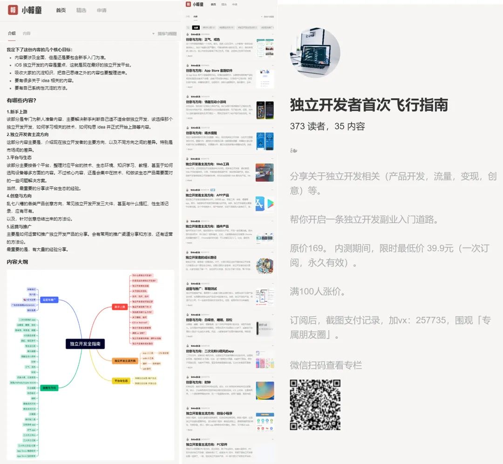The image size is (503, 464).
Task: Click the green 创意与方向 mind map node
Action: coord(49,388)
